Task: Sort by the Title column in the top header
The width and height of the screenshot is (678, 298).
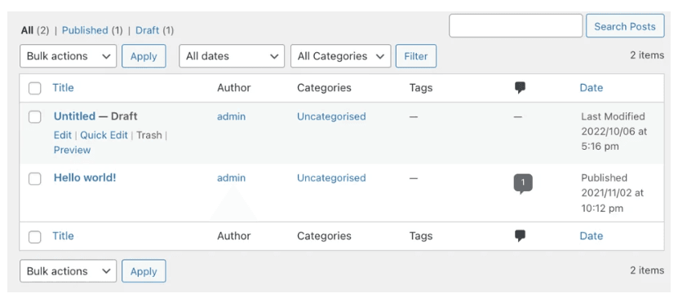Action: pyautogui.click(x=63, y=88)
